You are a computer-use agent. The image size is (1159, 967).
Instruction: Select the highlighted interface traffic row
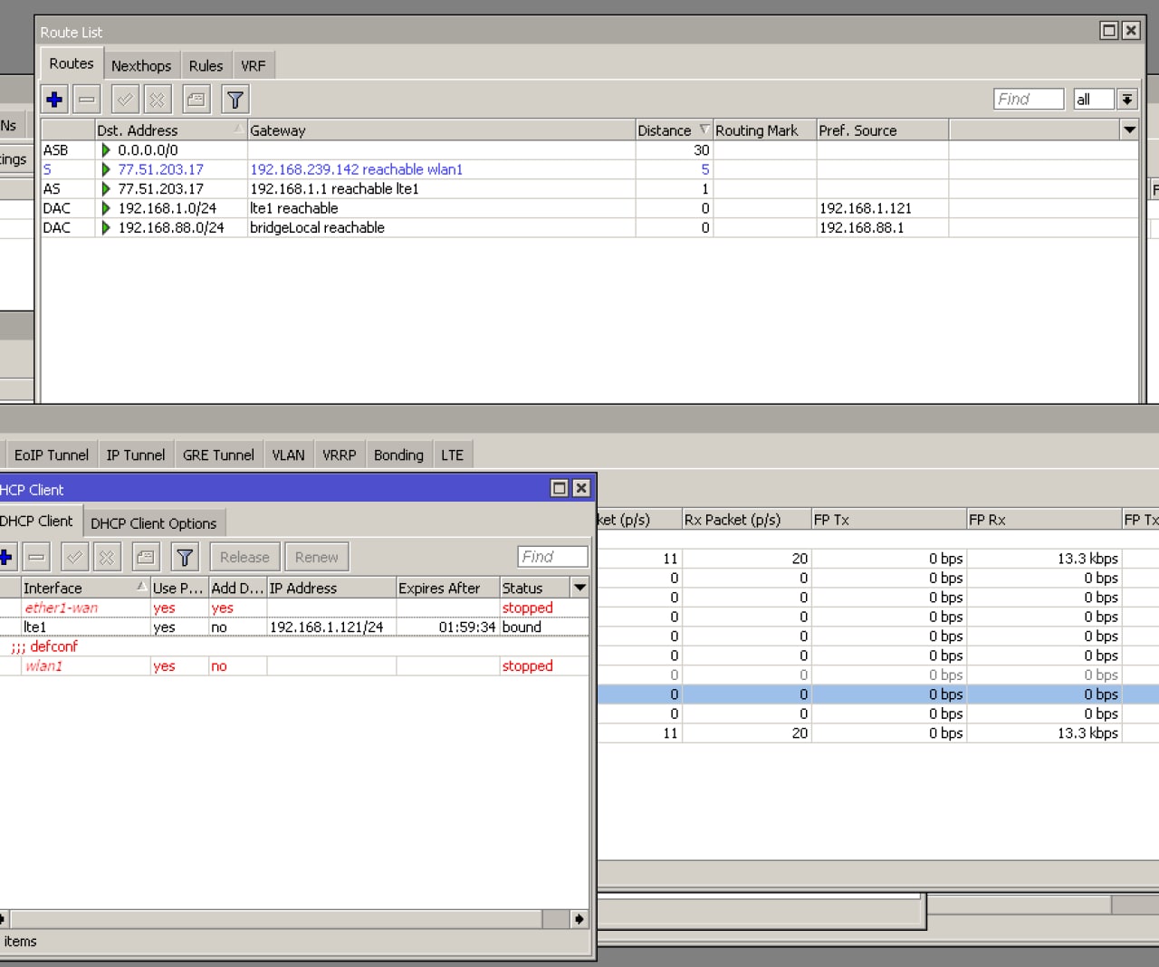tap(878, 694)
